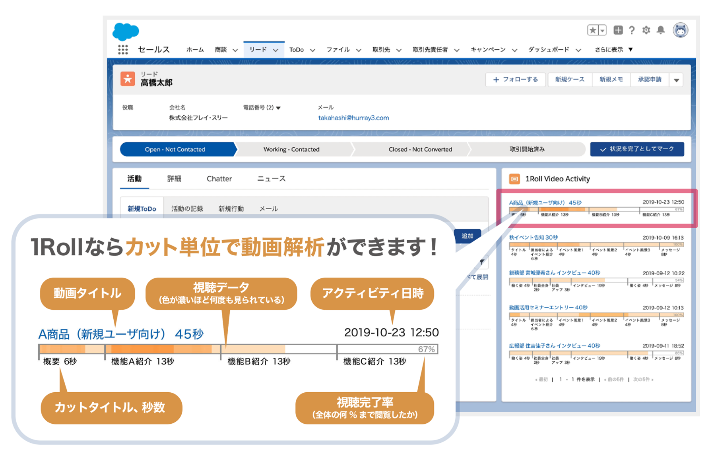Switch to the Chatter tab
The width and height of the screenshot is (714, 461).
(219, 179)
